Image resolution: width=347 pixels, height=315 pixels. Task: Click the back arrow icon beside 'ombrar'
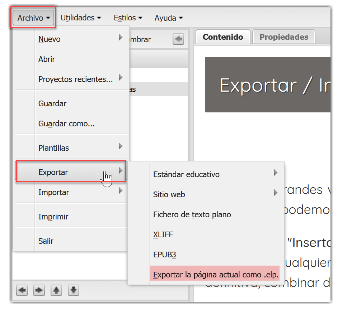click(178, 39)
